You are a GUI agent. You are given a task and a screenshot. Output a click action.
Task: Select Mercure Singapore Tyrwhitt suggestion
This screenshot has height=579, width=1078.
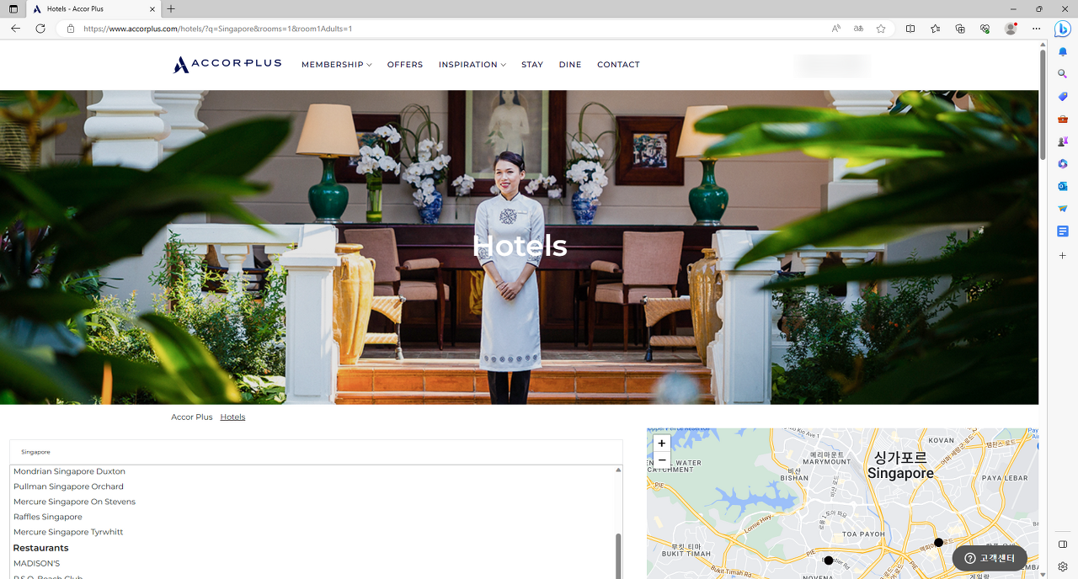(68, 532)
